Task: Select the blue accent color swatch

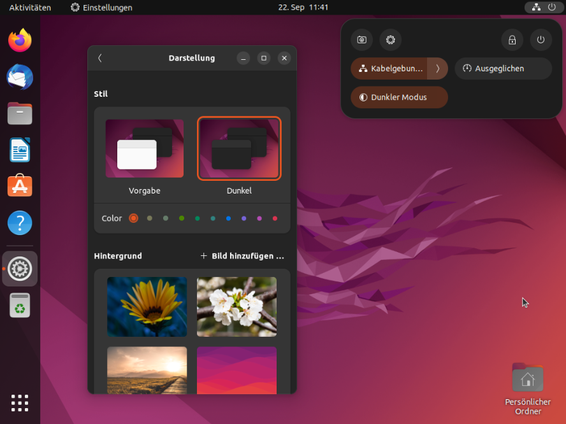Action: (x=228, y=218)
